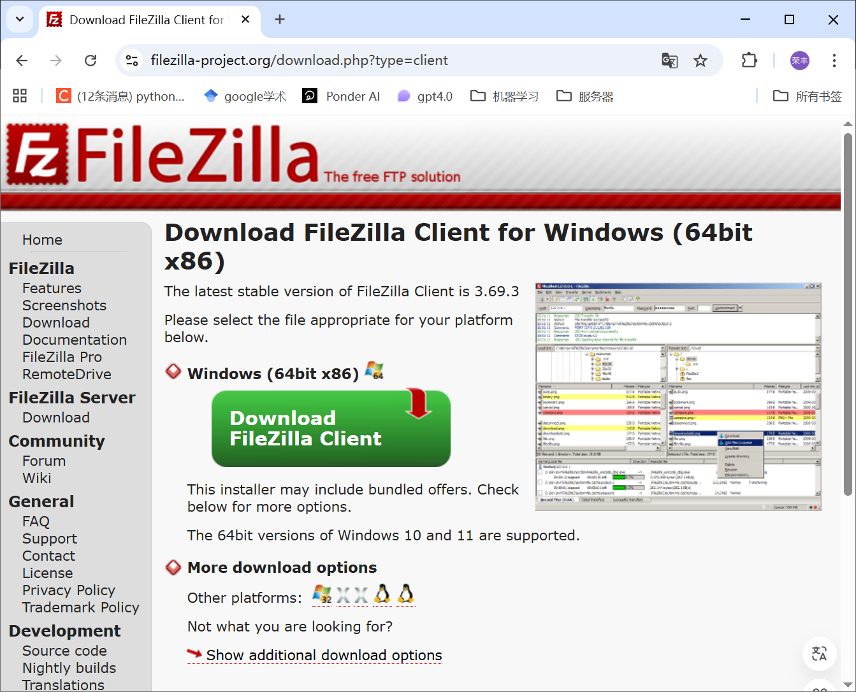Open the apps grid in bookmarks bar
This screenshot has height=692, width=856.
tap(20, 96)
